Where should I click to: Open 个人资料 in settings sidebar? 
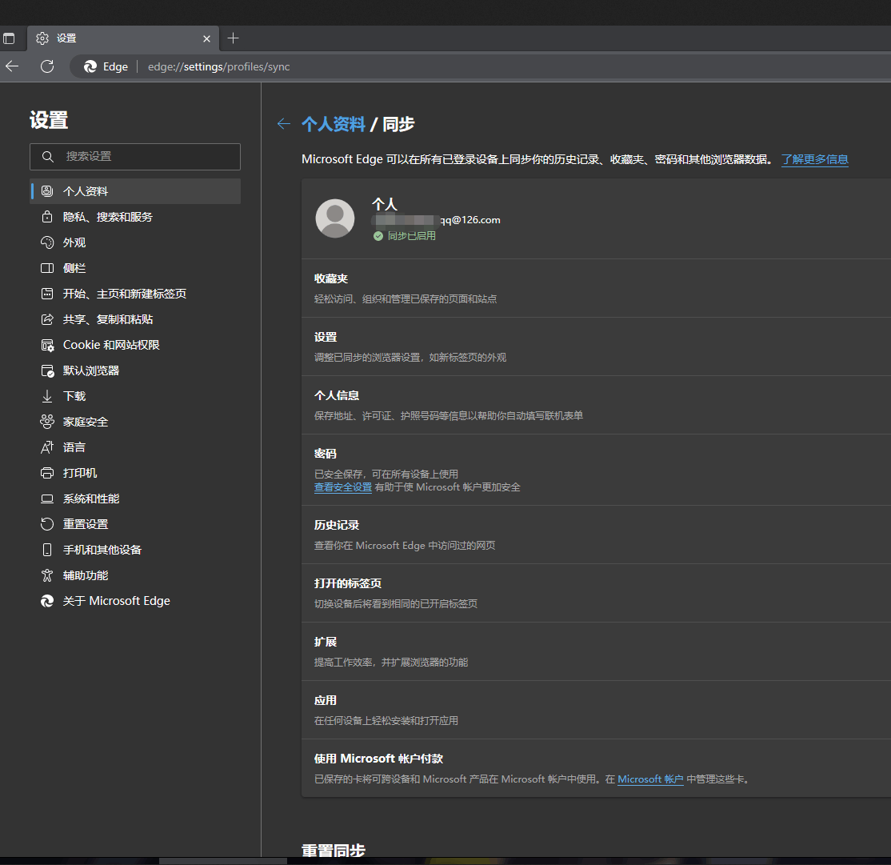[x=135, y=191]
